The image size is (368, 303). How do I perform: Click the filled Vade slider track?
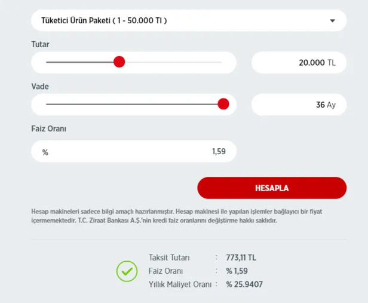[131, 105]
